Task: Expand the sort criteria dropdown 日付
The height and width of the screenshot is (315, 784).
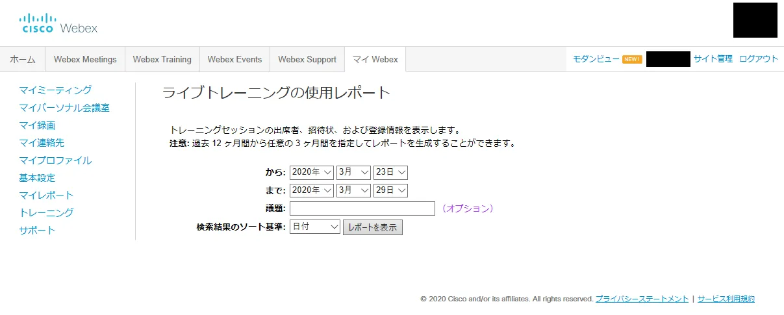Action: coord(315,227)
